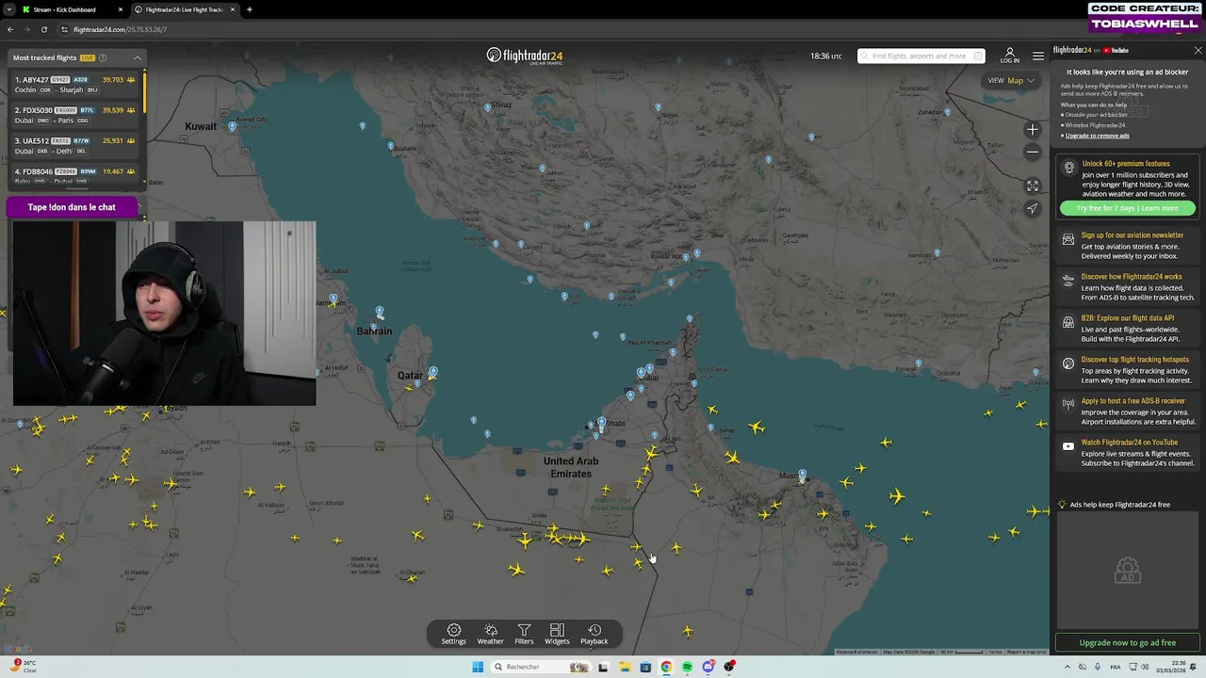Click the Flightradar24 logo
The image size is (1206, 678).
(525, 56)
